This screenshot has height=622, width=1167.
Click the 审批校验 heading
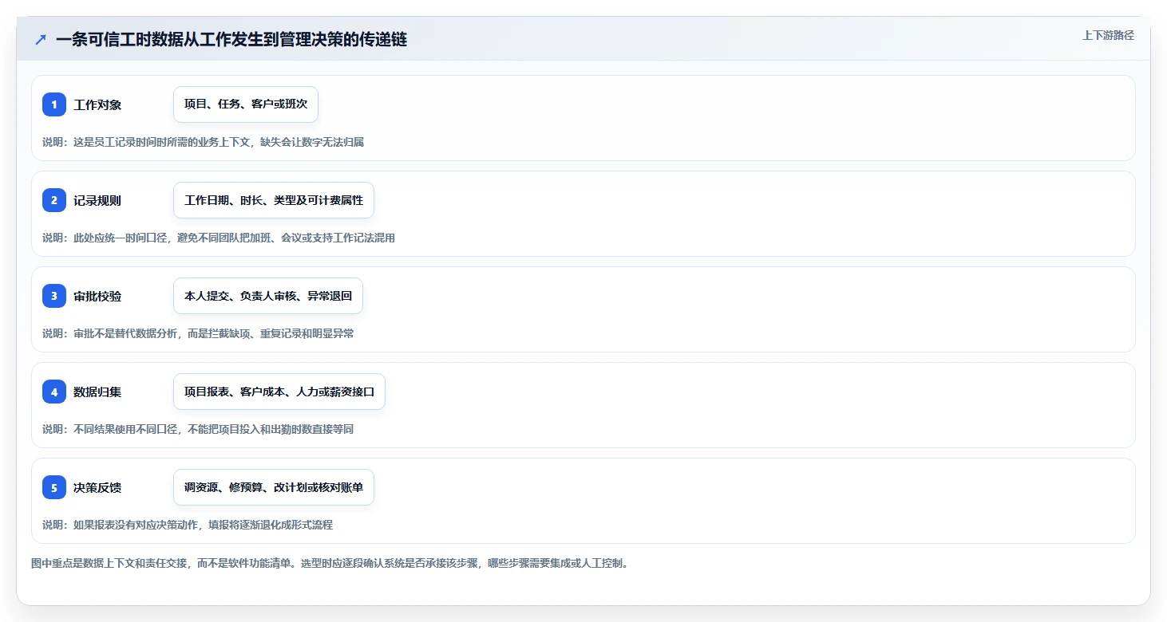[x=97, y=296]
